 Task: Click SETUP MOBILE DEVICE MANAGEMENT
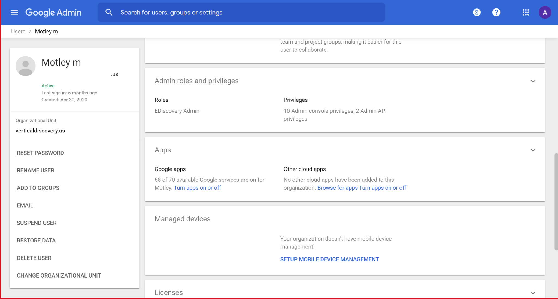(x=329, y=259)
